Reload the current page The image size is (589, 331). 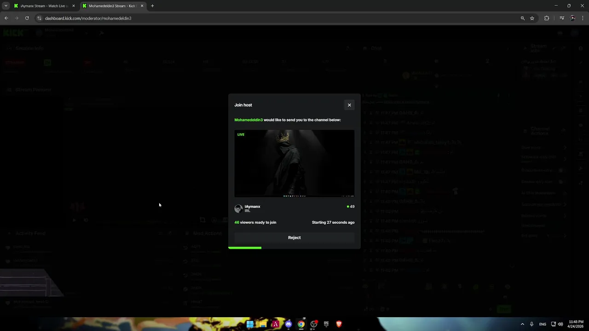(x=27, y=18)
